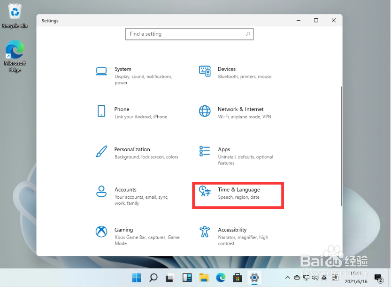Select the Time & Language clock icon
This screenshot has height=287, width=391.
pyautogui.click(x=205, y=191)
